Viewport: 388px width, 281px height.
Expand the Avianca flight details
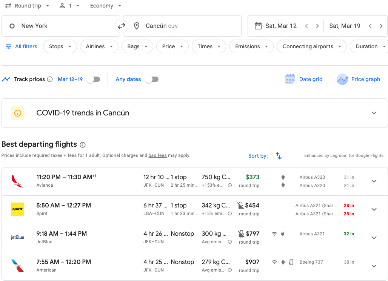point(374,181)
